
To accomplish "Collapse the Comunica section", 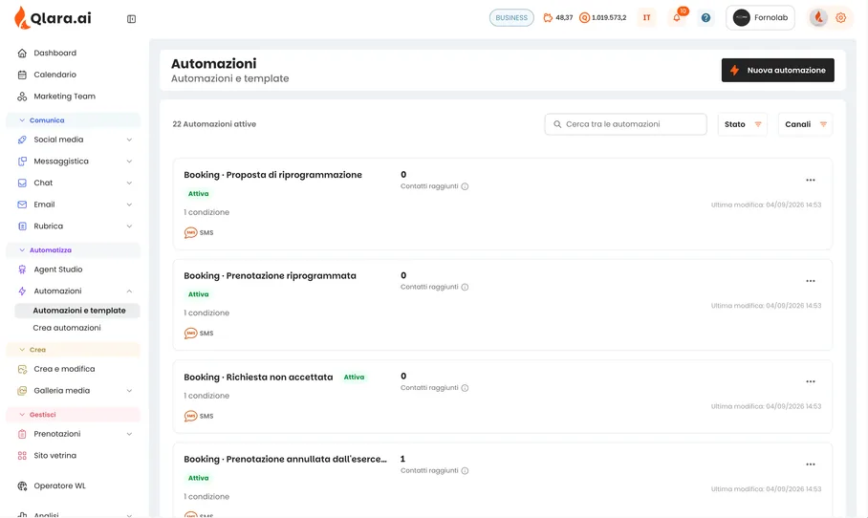I will click(73, 120).
